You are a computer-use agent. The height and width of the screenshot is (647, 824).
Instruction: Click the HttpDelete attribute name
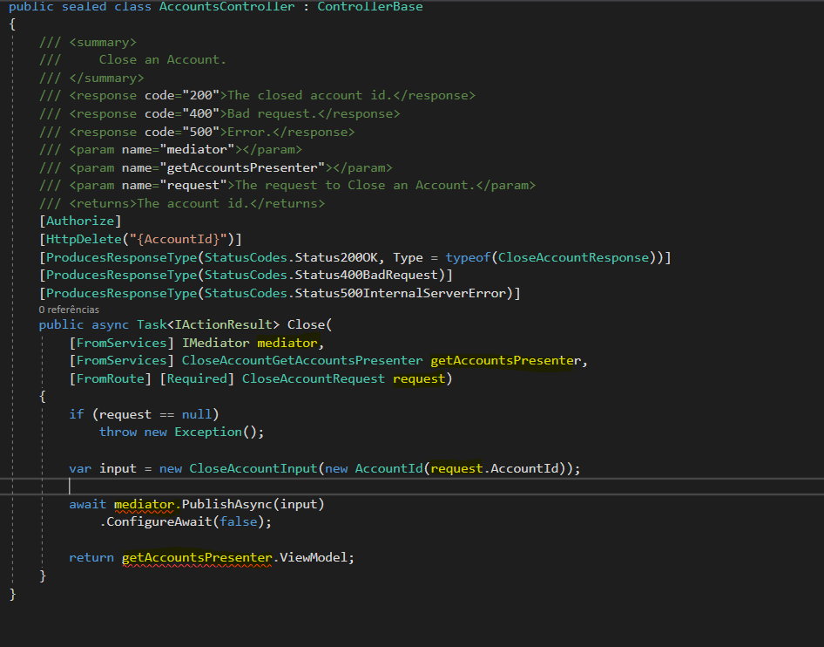point(84,239)
